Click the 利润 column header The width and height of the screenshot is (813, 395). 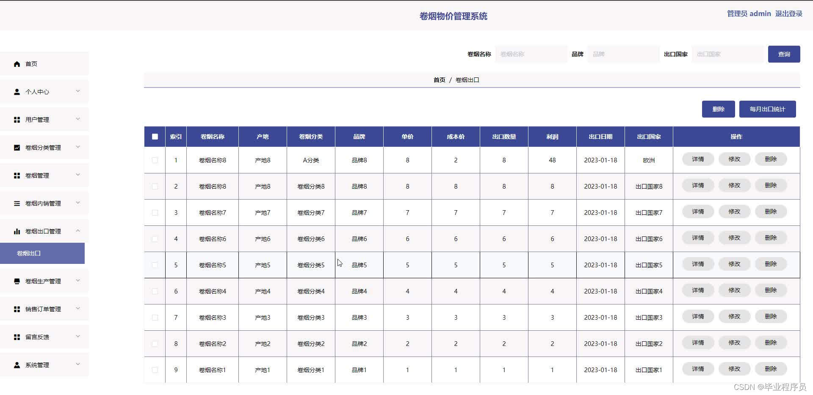coord(552,137)
